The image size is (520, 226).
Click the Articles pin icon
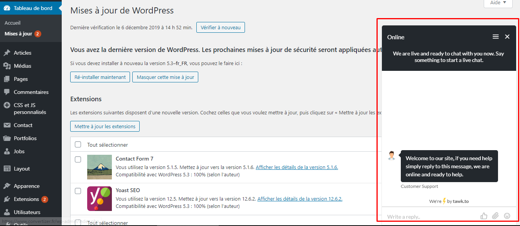[7, 53]
